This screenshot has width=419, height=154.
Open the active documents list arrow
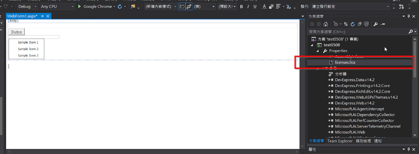click(303, 16)
